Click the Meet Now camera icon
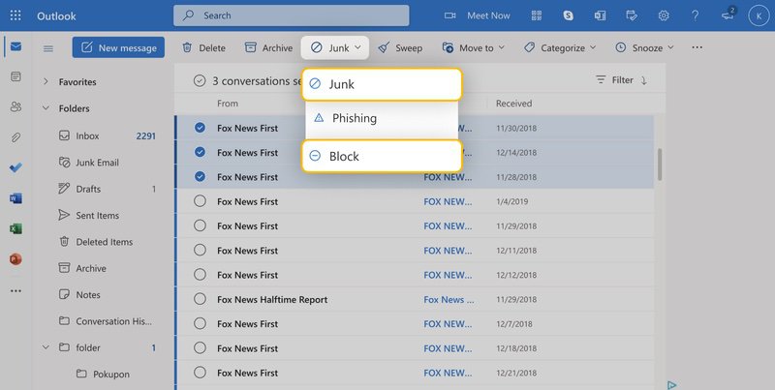 [x=449, y=15]
